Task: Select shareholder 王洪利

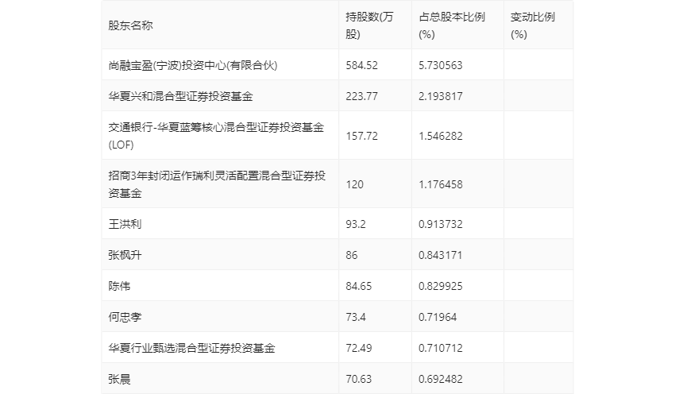Action: click(125, 224)
